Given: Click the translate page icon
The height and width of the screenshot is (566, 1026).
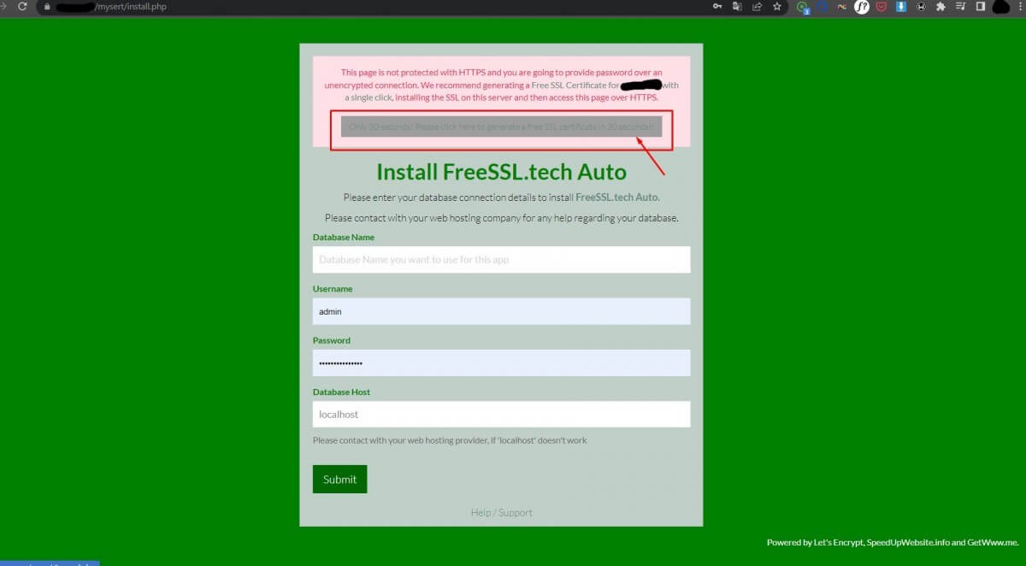Looking at the screenshot, I should click(x=738, y=7).
